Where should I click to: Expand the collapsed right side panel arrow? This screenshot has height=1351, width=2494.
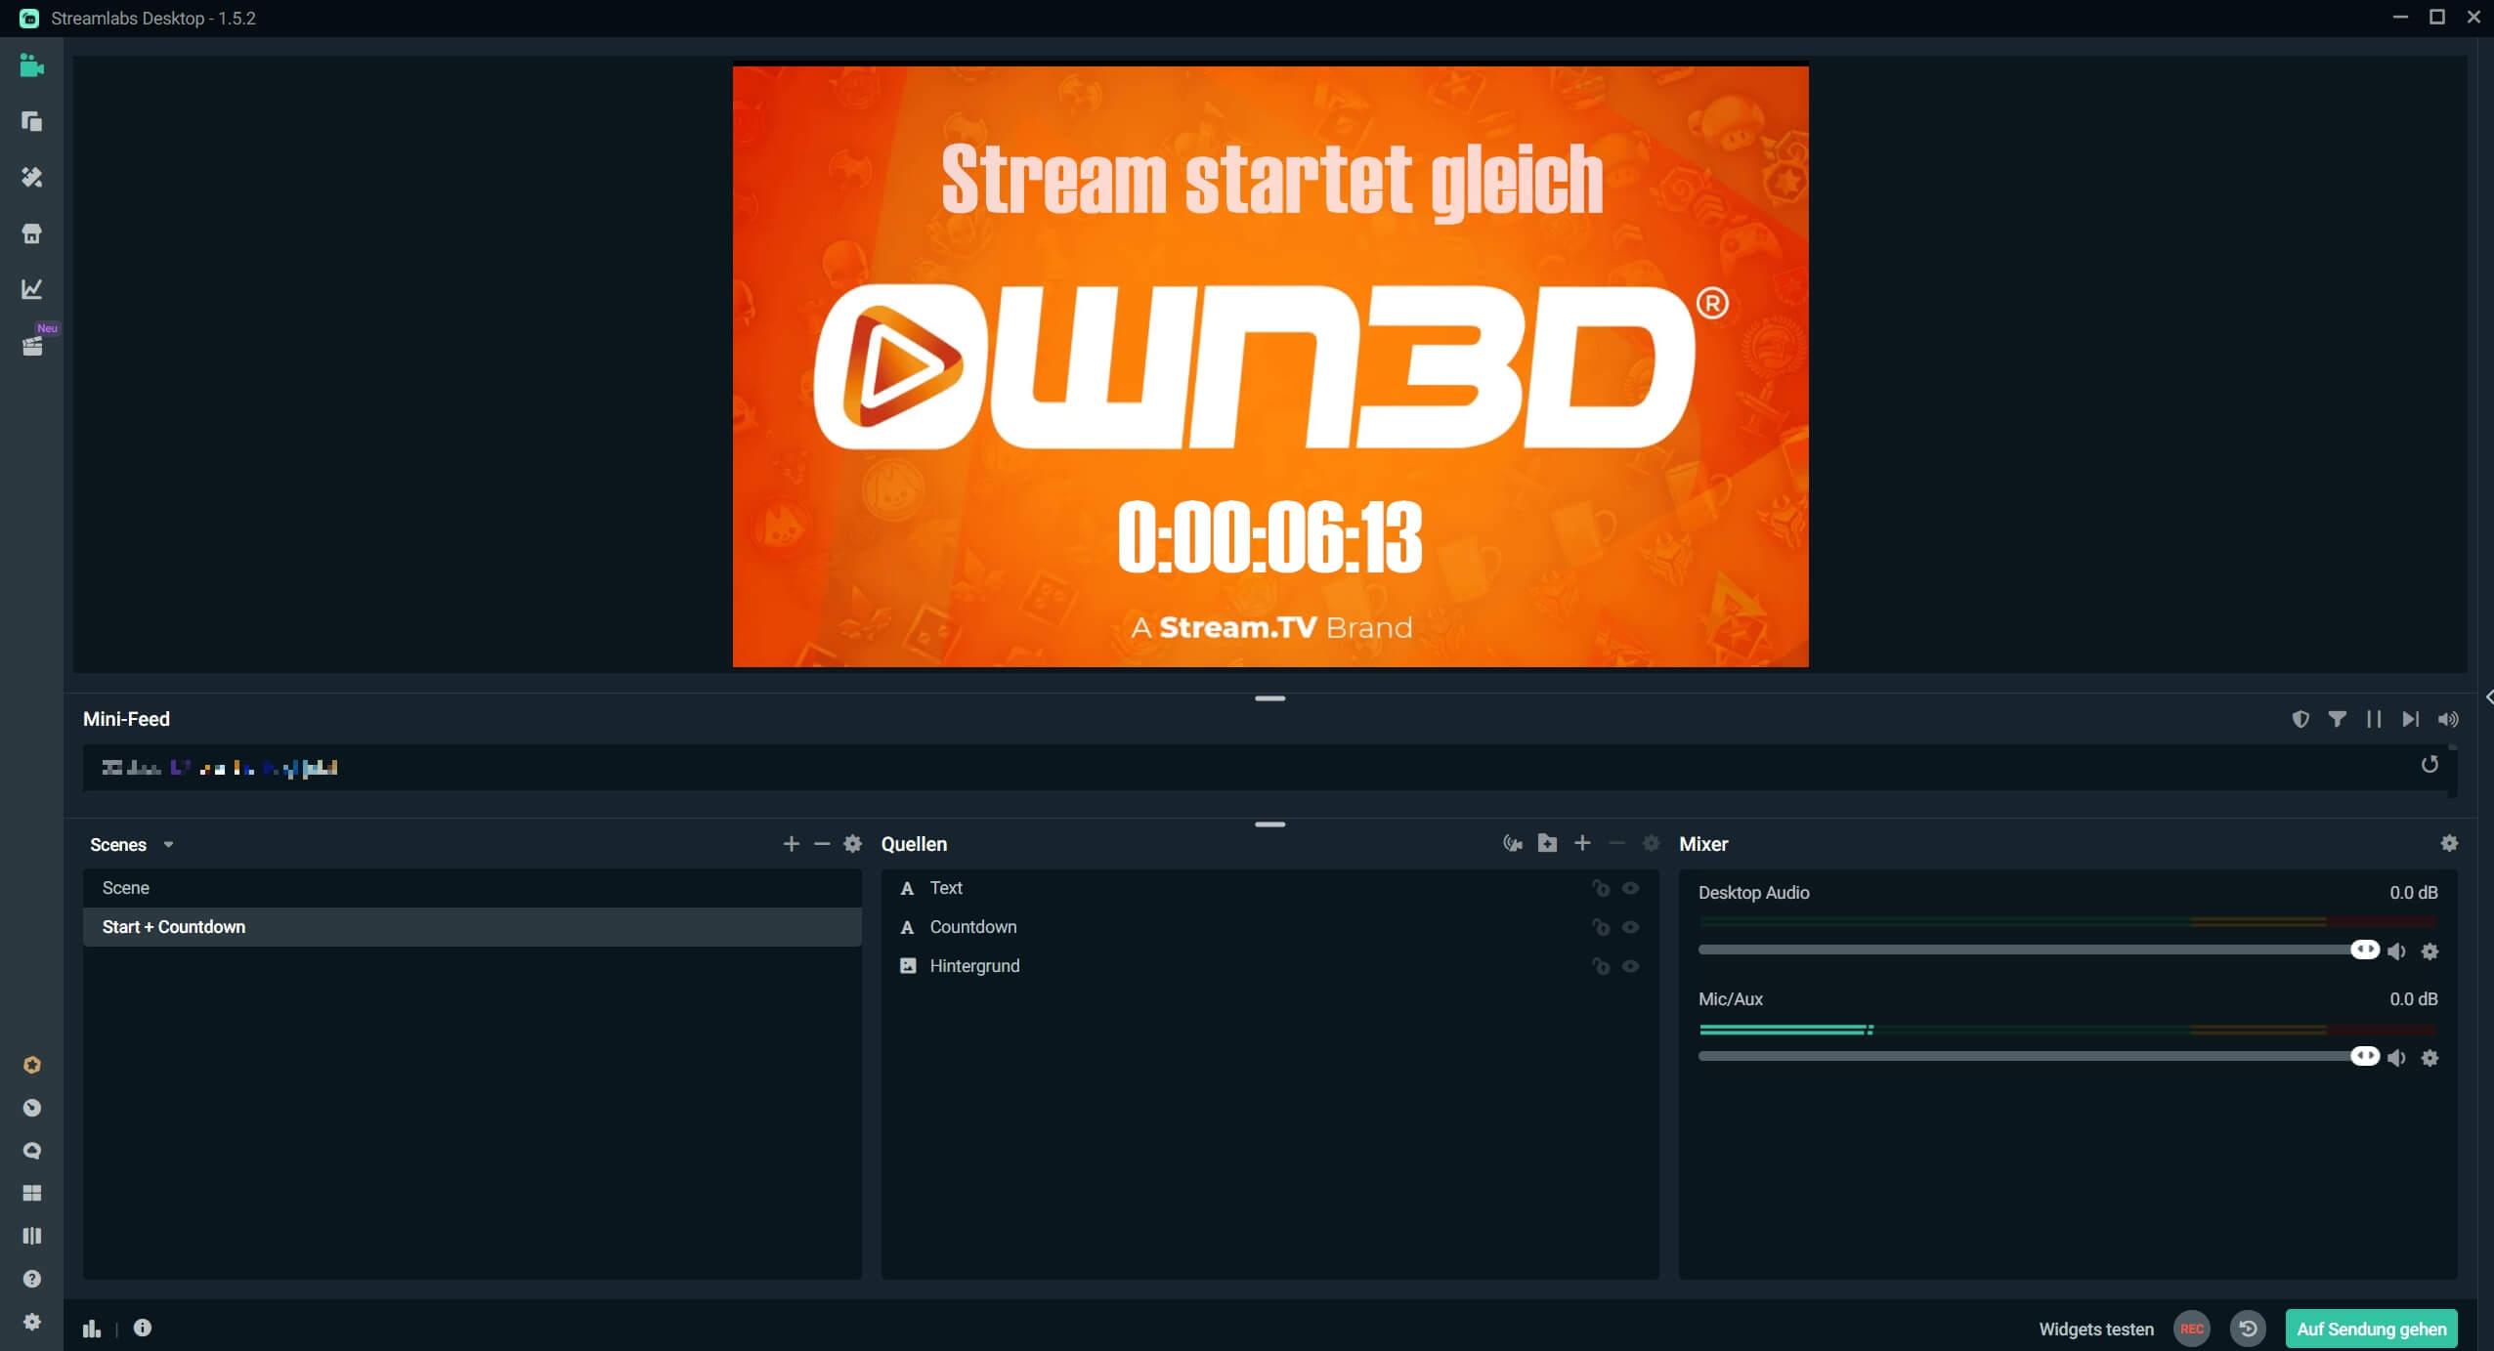tap(2487, 697)
